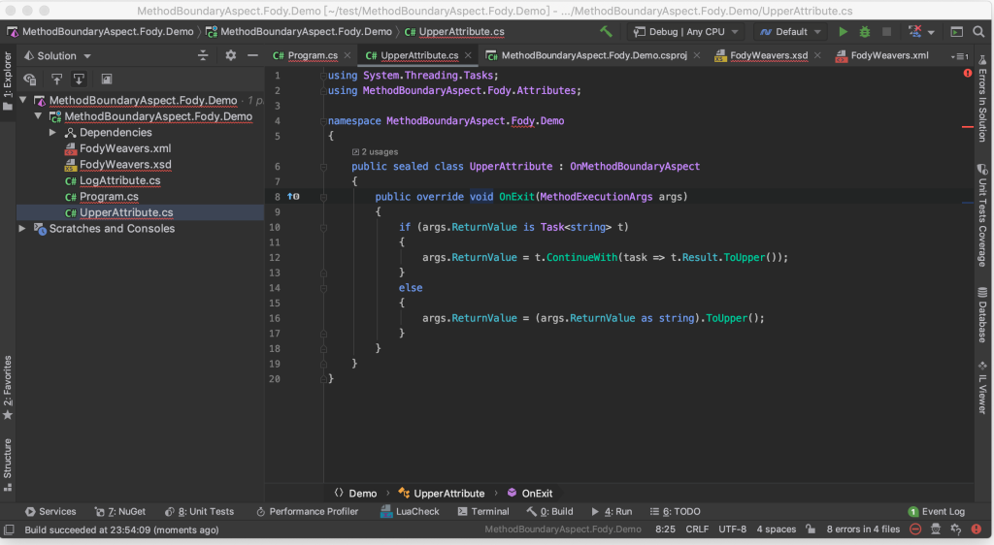Hide the Solution panel with minus icon
This screenshot has width=994, height=545.
252,55
